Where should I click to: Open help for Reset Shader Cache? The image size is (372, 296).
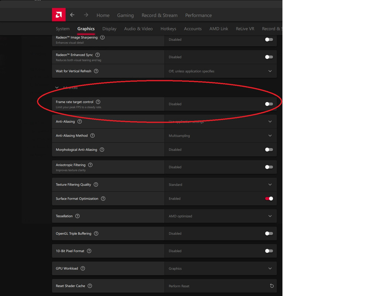(90, 286)
